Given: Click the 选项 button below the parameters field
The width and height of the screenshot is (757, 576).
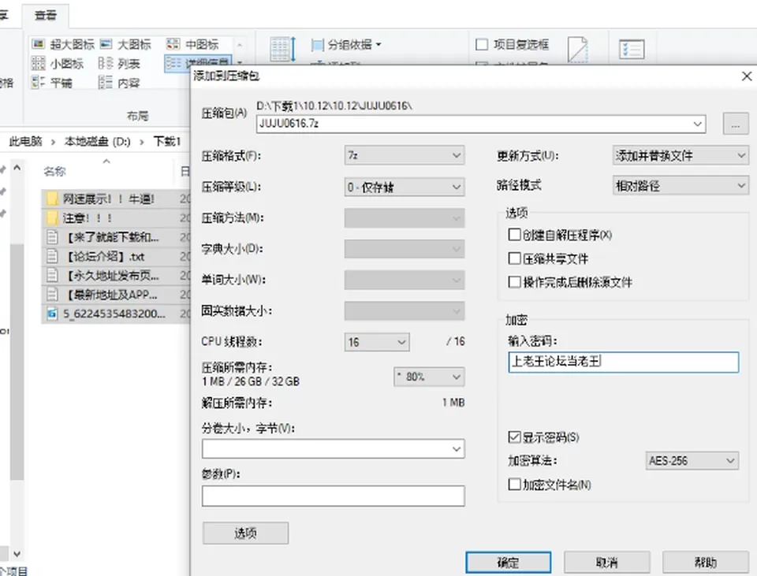Looking at the screenshot, I should [246, 533].
